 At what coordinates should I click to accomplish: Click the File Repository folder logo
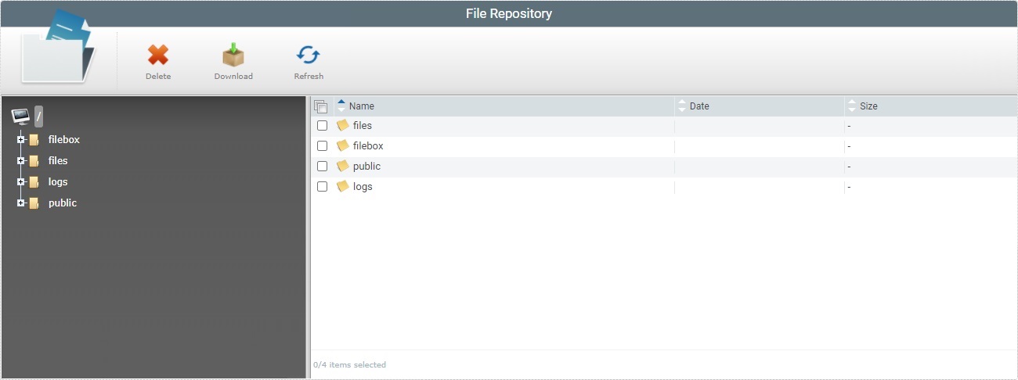58,48
